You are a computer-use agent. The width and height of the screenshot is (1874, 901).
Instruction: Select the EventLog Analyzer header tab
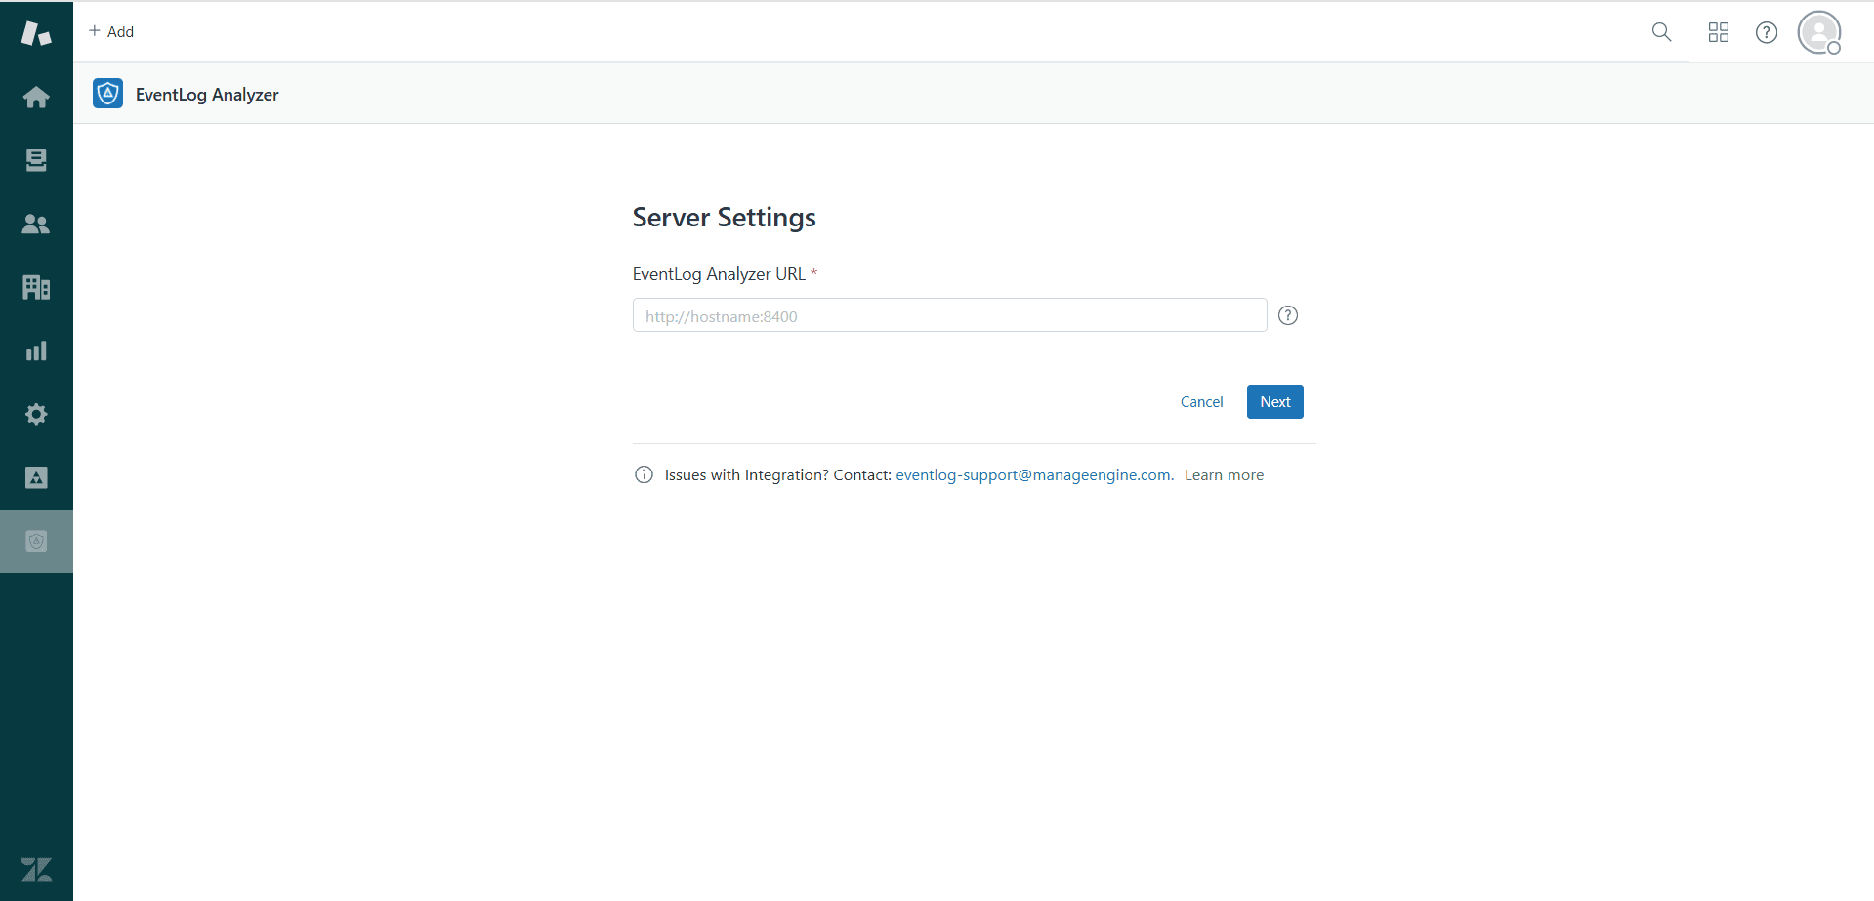pyautogui.click(x=186, y=94)
